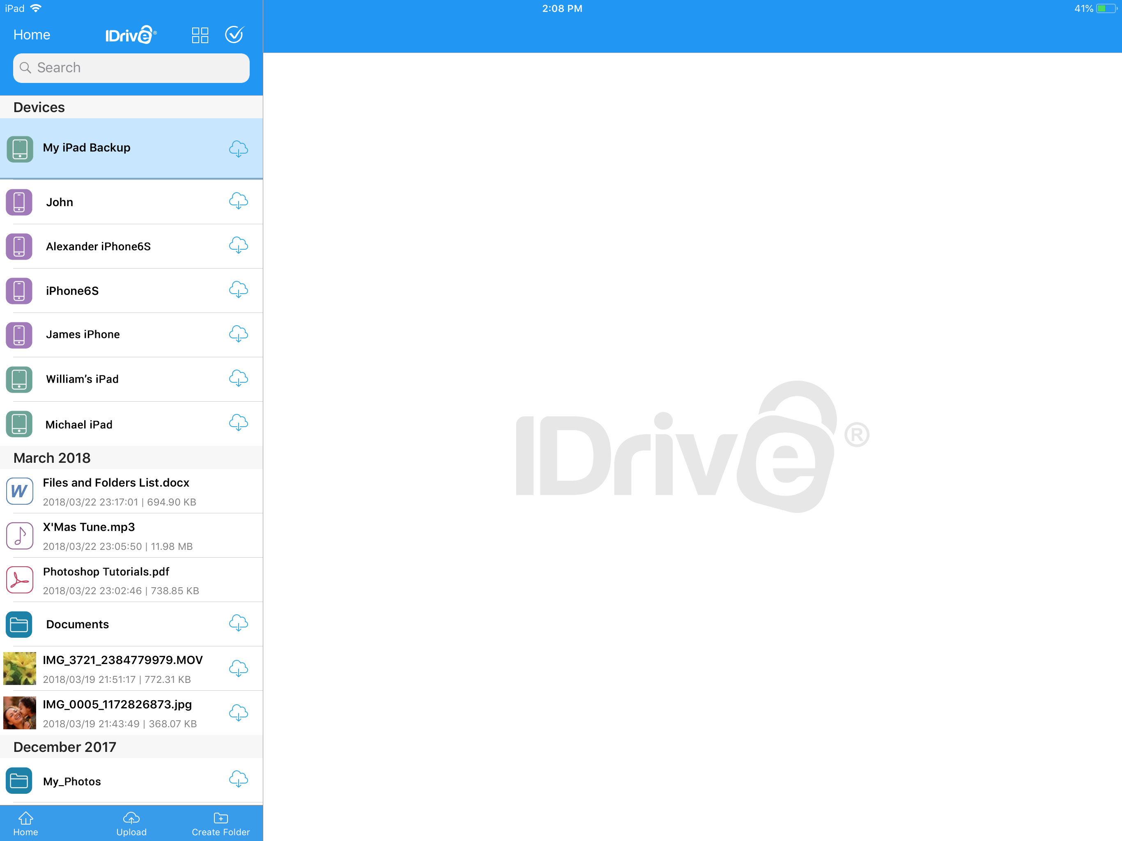Screen dimensions: 1122x841
Task: Open My iPad Backup device
Action: click(x=131, y=149)
